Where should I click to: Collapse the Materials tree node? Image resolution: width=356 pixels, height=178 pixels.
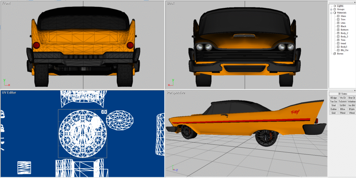tap(331, 13)
